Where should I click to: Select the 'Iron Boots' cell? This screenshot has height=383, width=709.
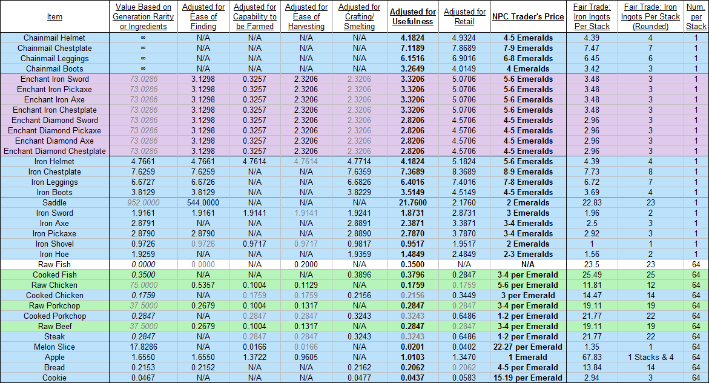tap(54, 192)
